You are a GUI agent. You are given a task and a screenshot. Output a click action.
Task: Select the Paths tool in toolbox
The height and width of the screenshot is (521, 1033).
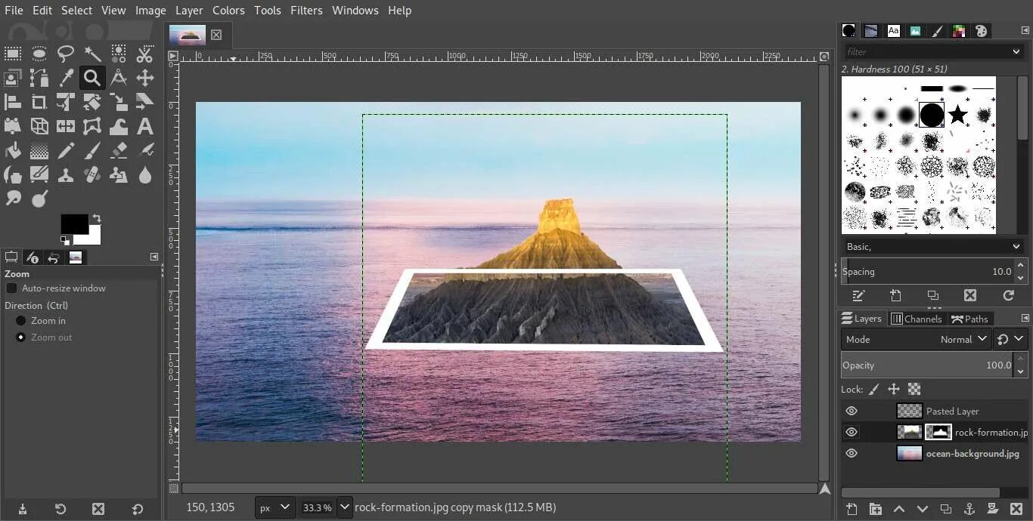pyautogui.click(x=39, y=78)
